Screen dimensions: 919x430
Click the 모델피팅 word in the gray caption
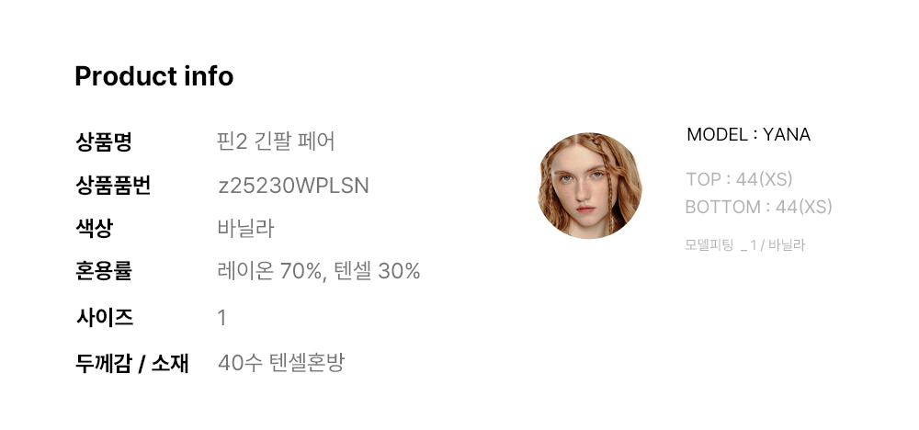coord(709,245)
